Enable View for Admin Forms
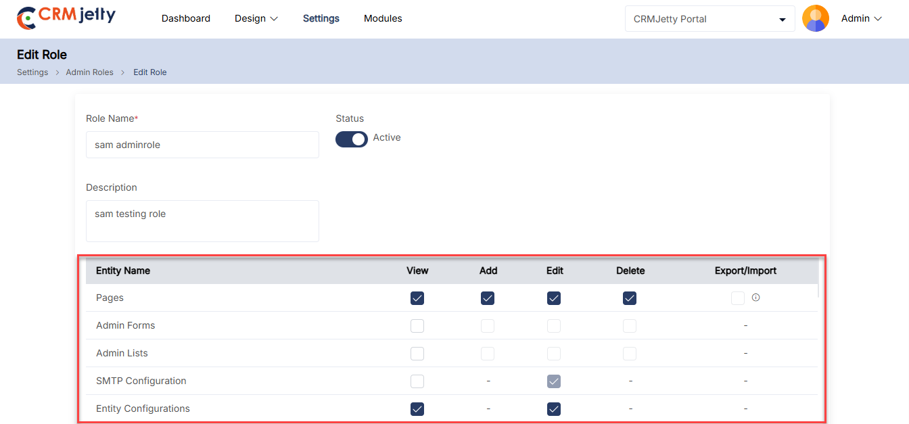The height and width of the screenshot is (424, 909). pyautogui.click(x=417, y=326)
